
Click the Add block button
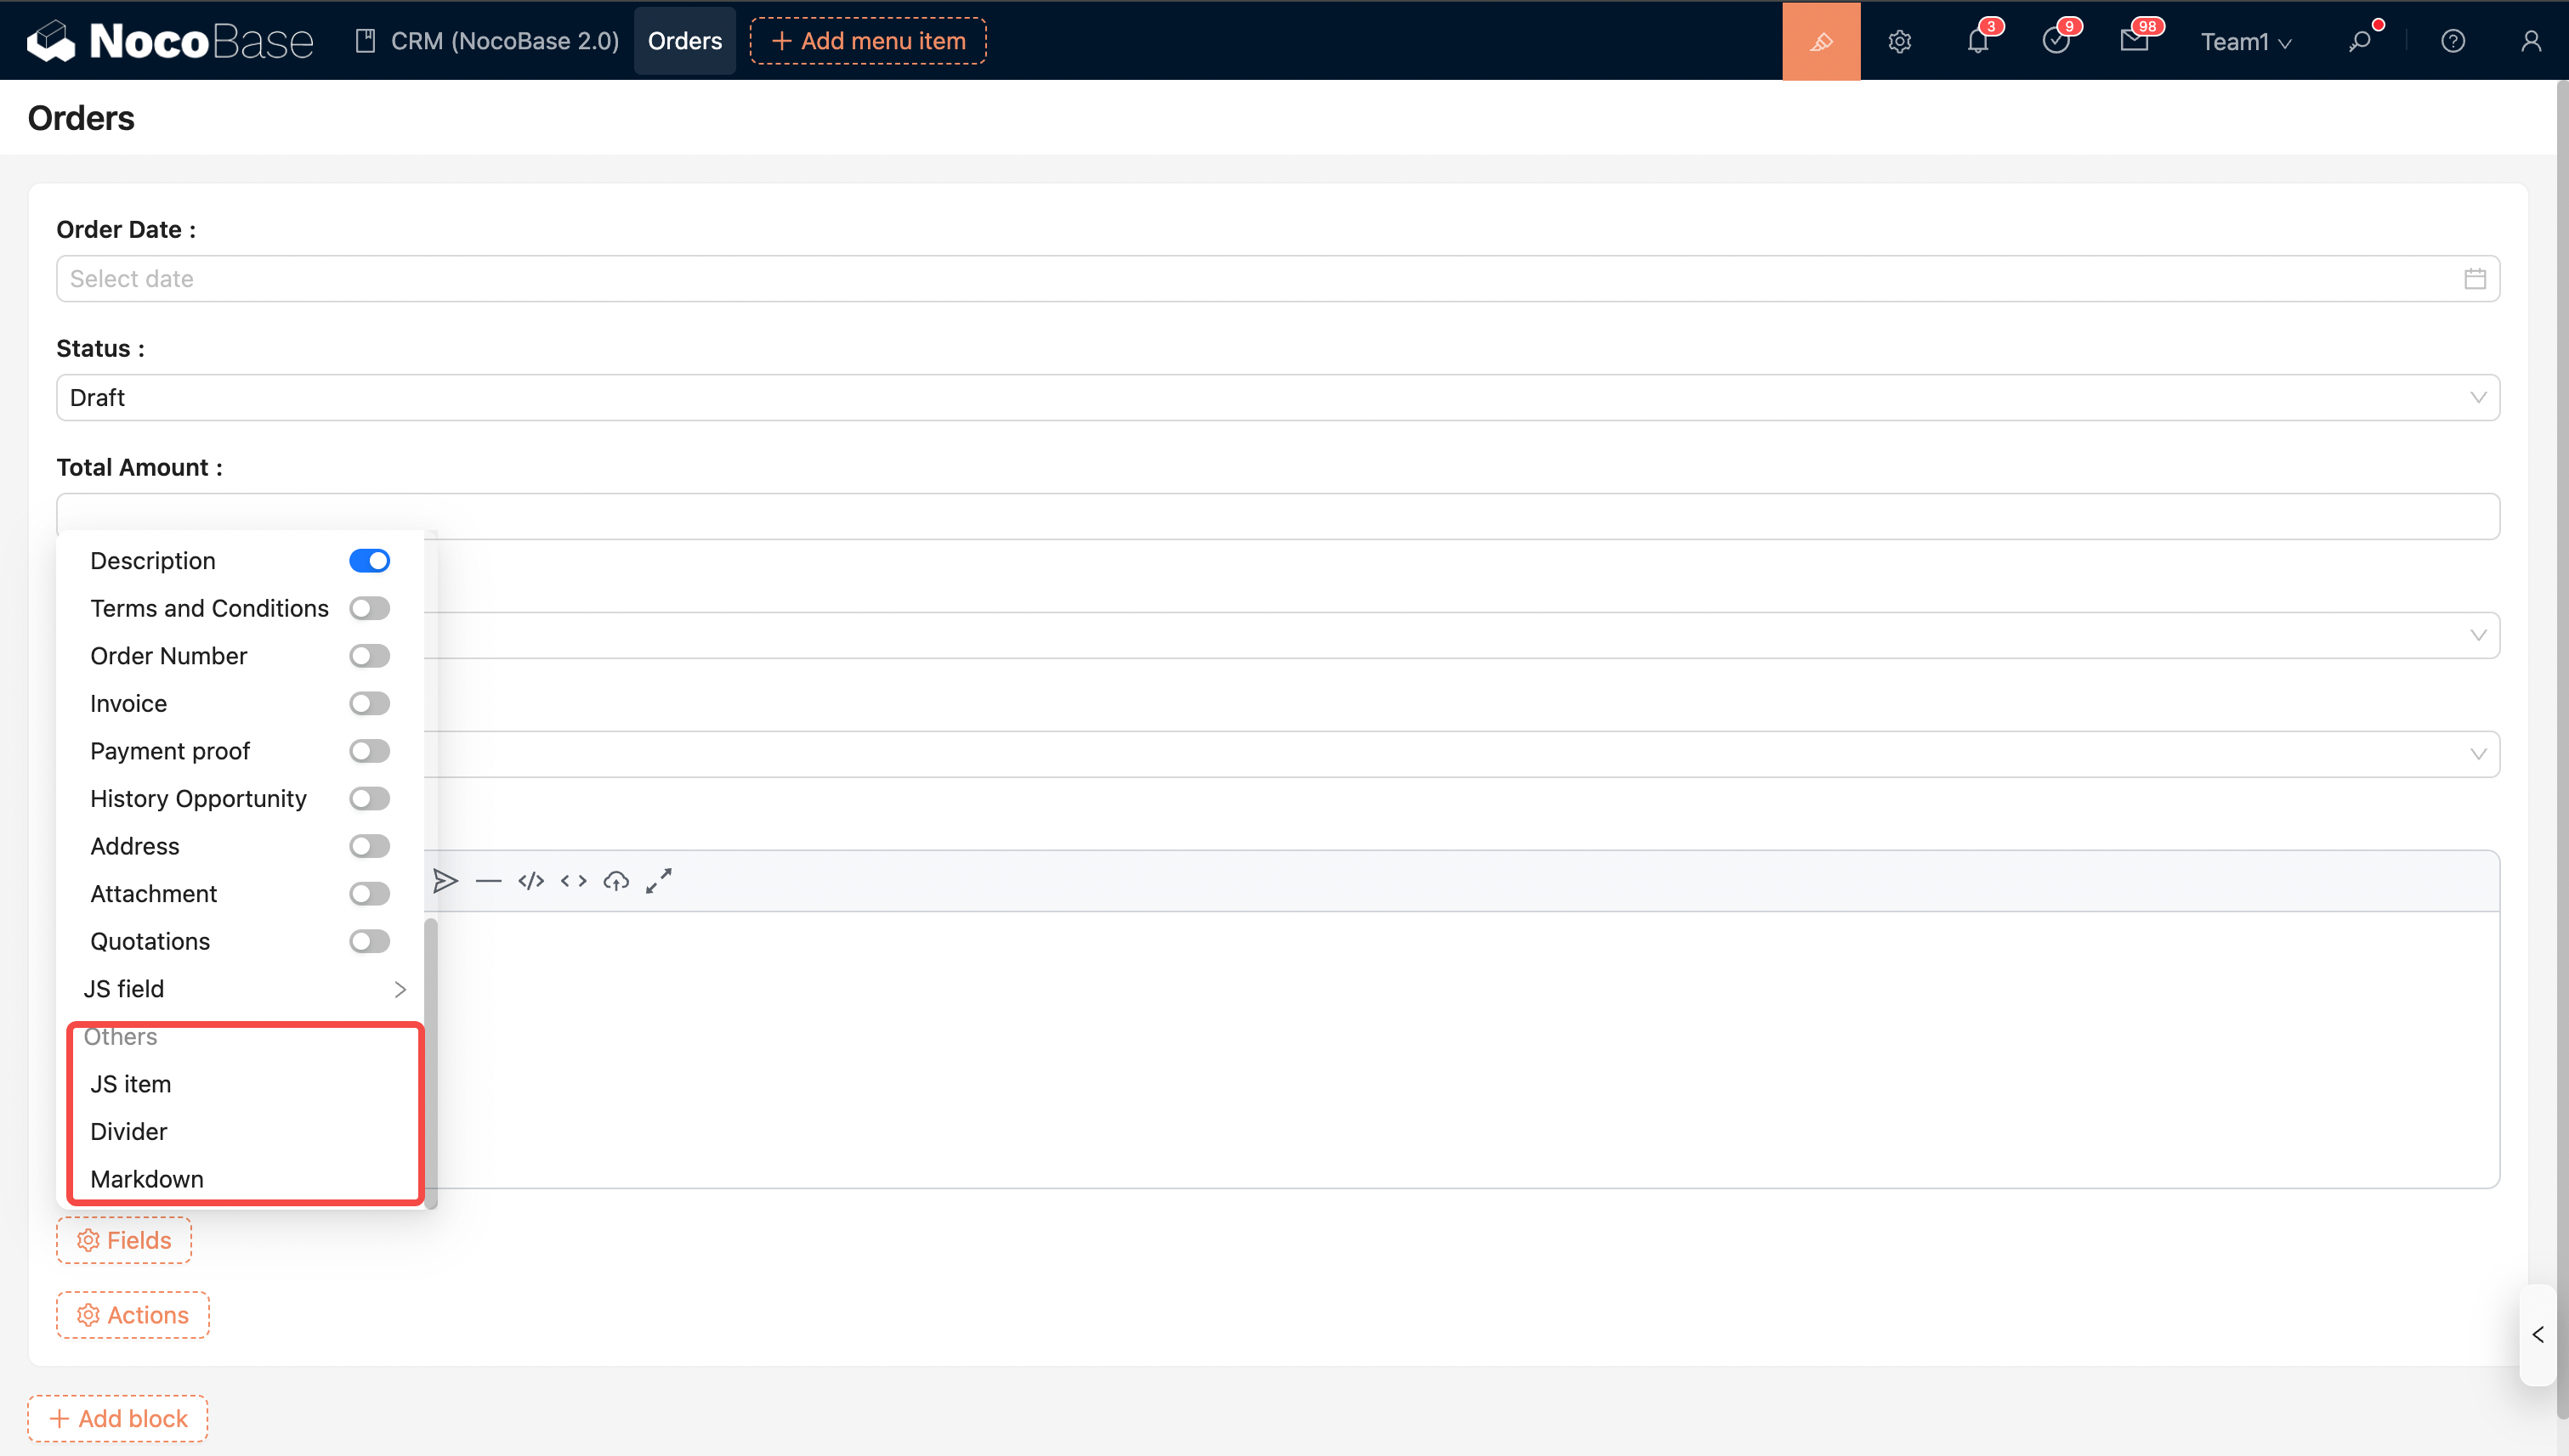(x=118, y=1418)
